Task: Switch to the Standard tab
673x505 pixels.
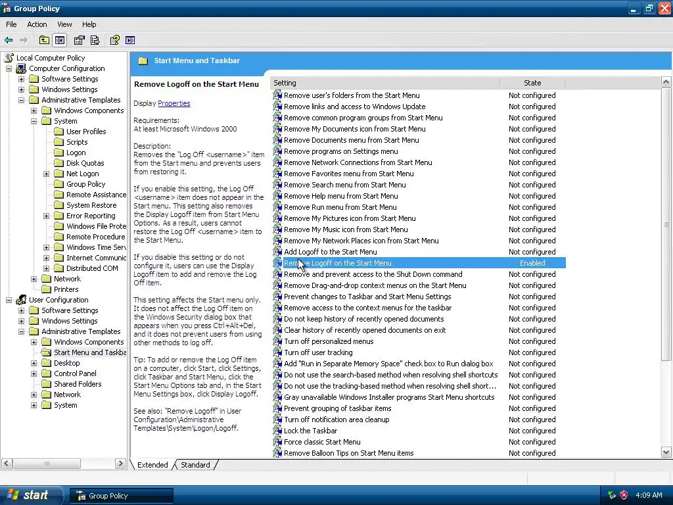Action: (x=195, y=465)
